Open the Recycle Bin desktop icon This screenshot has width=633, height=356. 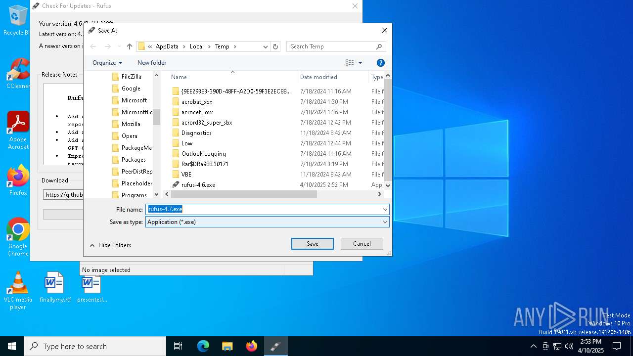(x=17, y=21)
